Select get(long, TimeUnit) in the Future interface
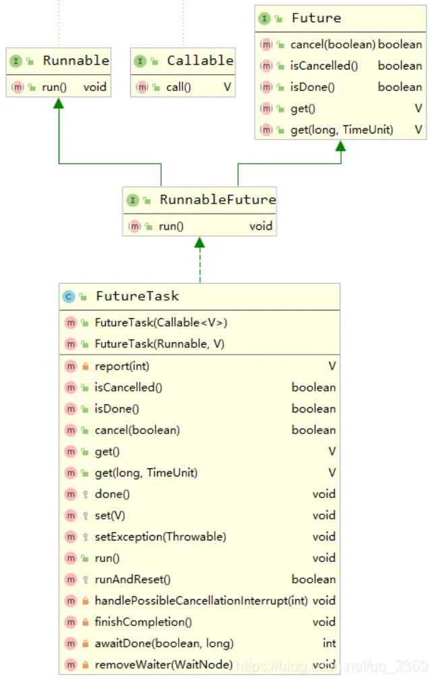Viewport: 430px width, 682px height. (342, 129)
